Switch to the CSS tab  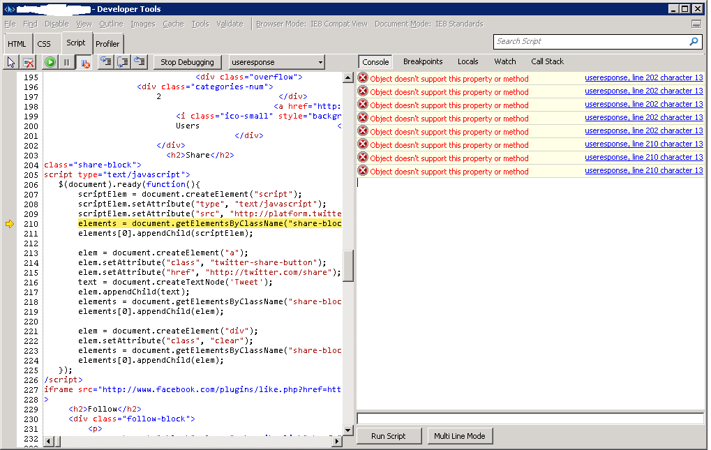pyautogui.click(x=44, y=44)
